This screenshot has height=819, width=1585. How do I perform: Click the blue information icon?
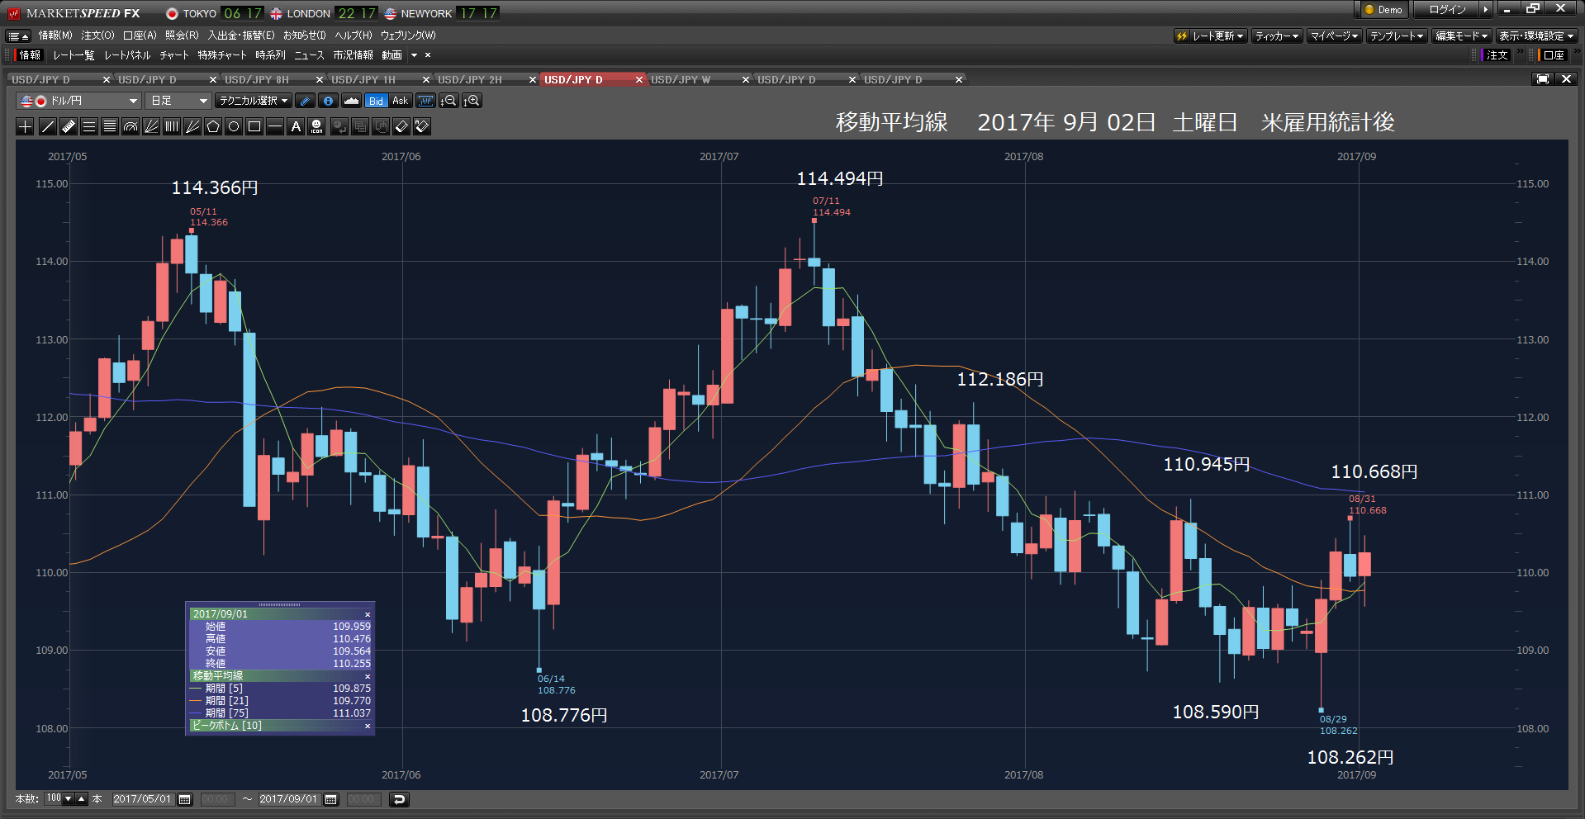coord(328,101)
